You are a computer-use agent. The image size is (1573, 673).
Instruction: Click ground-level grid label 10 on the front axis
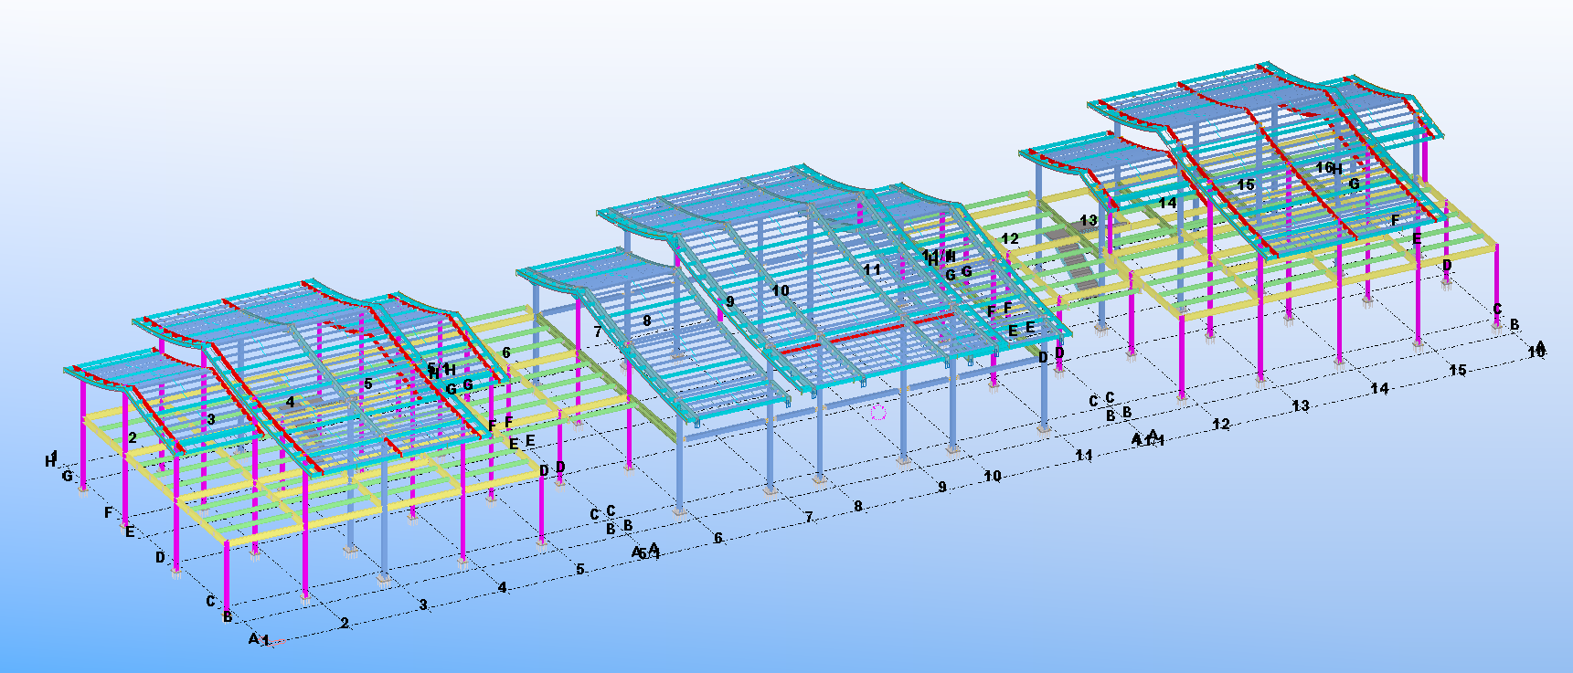tap(992, 476)
